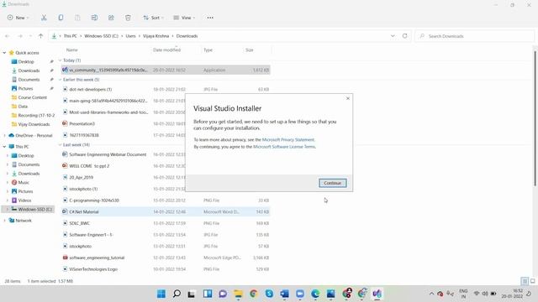The image size is (538, 302).
Task: Open Microsoft Edge from the taskbar
Action: pos(315,294)
